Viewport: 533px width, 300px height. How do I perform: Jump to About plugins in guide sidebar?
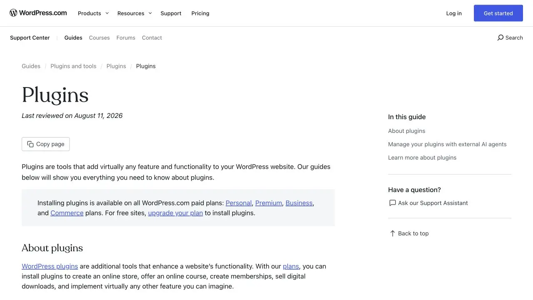407,131
